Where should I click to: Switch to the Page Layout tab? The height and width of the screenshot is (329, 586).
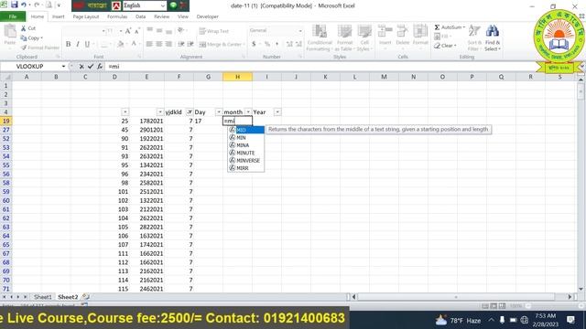pos(86,16)
